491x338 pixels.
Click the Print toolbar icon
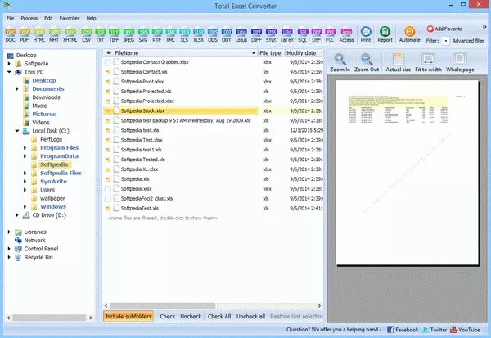click(x=365, y=32)
